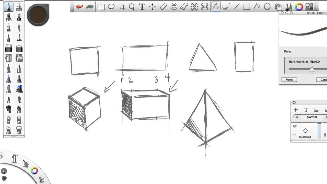Select the Lasso selection tool
The height and width of the screenshot is (184, 327).
111,7
